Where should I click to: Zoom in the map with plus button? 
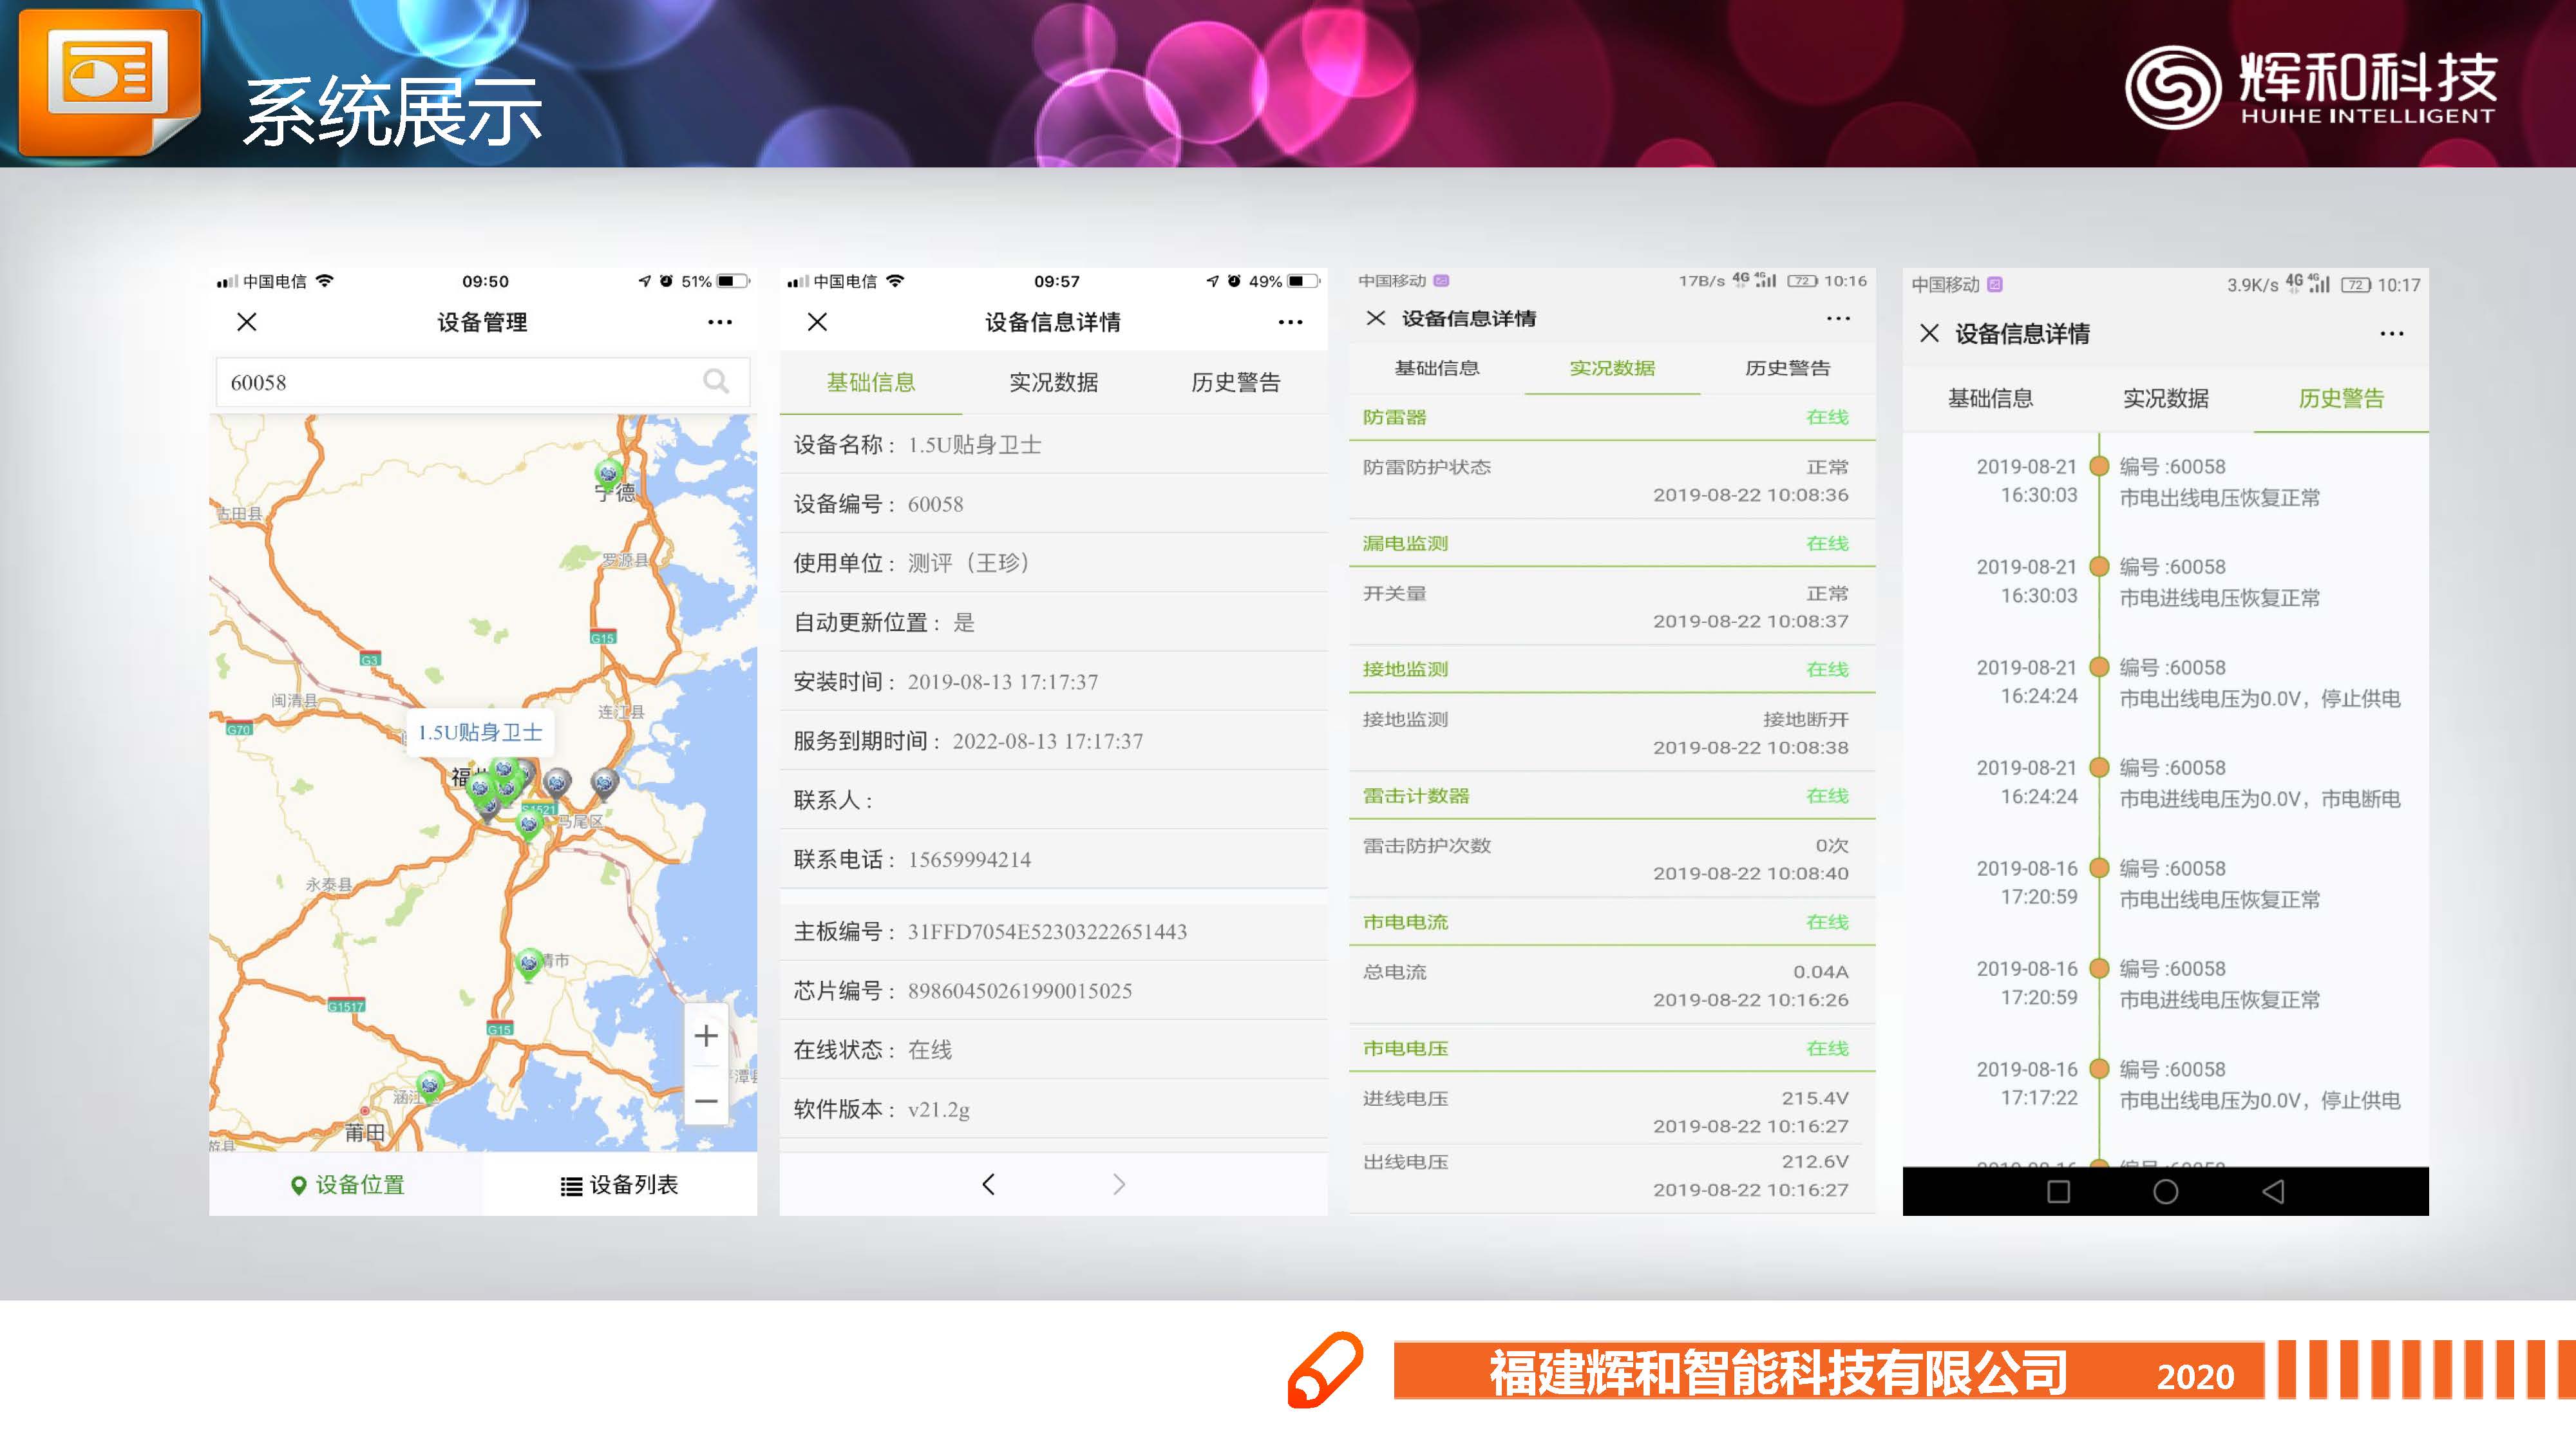click(x=706, y=1036)
